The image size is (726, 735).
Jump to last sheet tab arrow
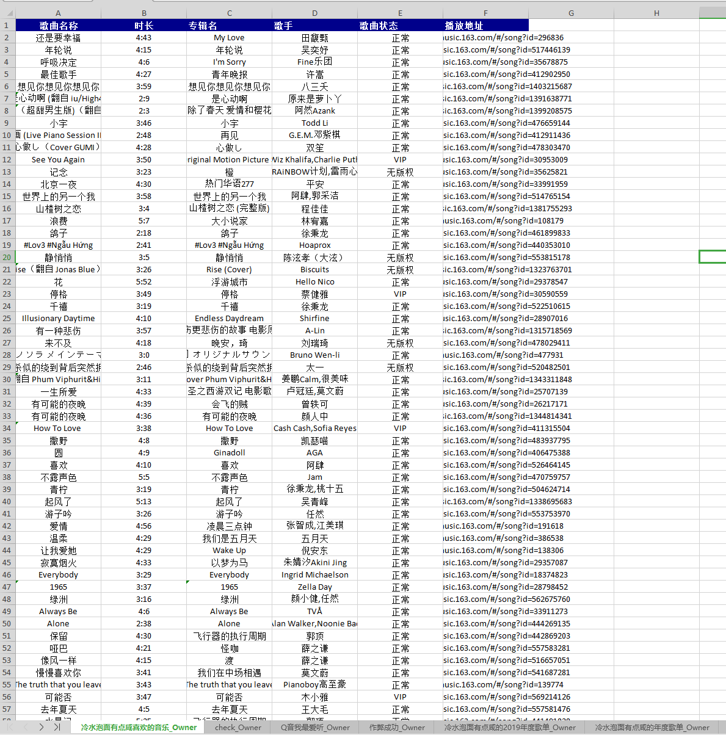pos(57,727)
